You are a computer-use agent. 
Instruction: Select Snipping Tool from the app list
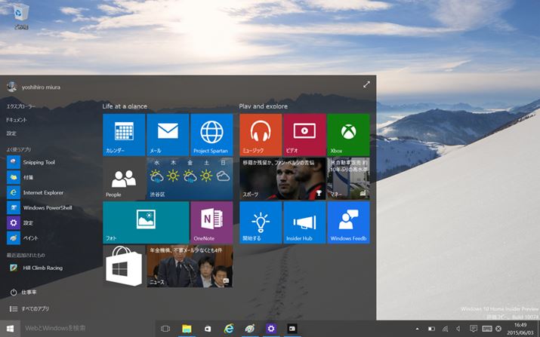tap(39, 162)
